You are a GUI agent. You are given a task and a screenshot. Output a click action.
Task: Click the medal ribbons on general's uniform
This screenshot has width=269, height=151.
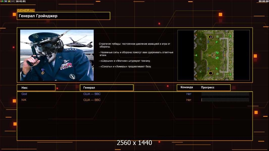(66, 67)
